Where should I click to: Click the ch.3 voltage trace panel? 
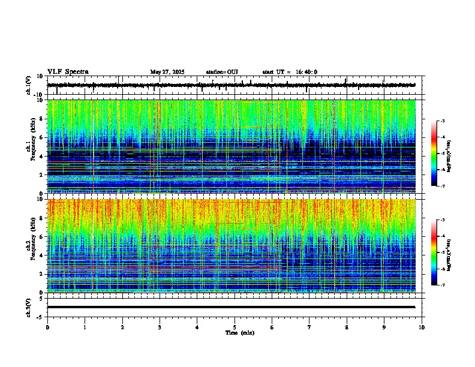pos(235,308)
